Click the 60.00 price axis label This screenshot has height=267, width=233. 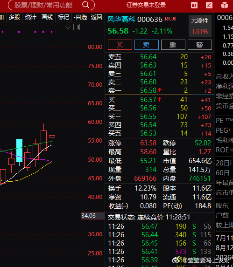point(95,122)
